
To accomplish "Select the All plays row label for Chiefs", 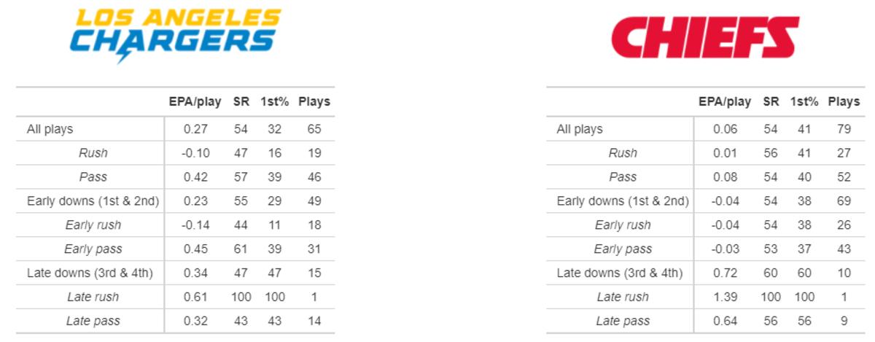I will point(580,129).
